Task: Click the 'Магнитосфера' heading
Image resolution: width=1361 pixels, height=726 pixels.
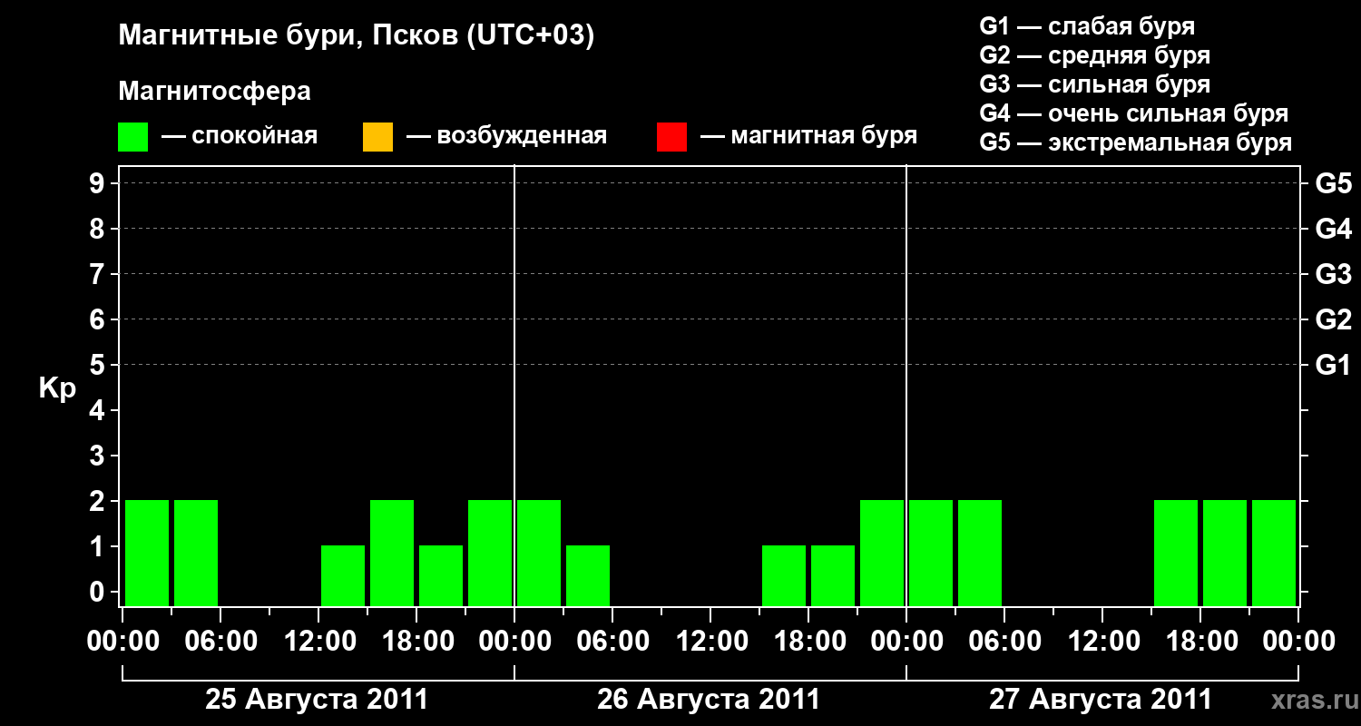Action: 214,92
